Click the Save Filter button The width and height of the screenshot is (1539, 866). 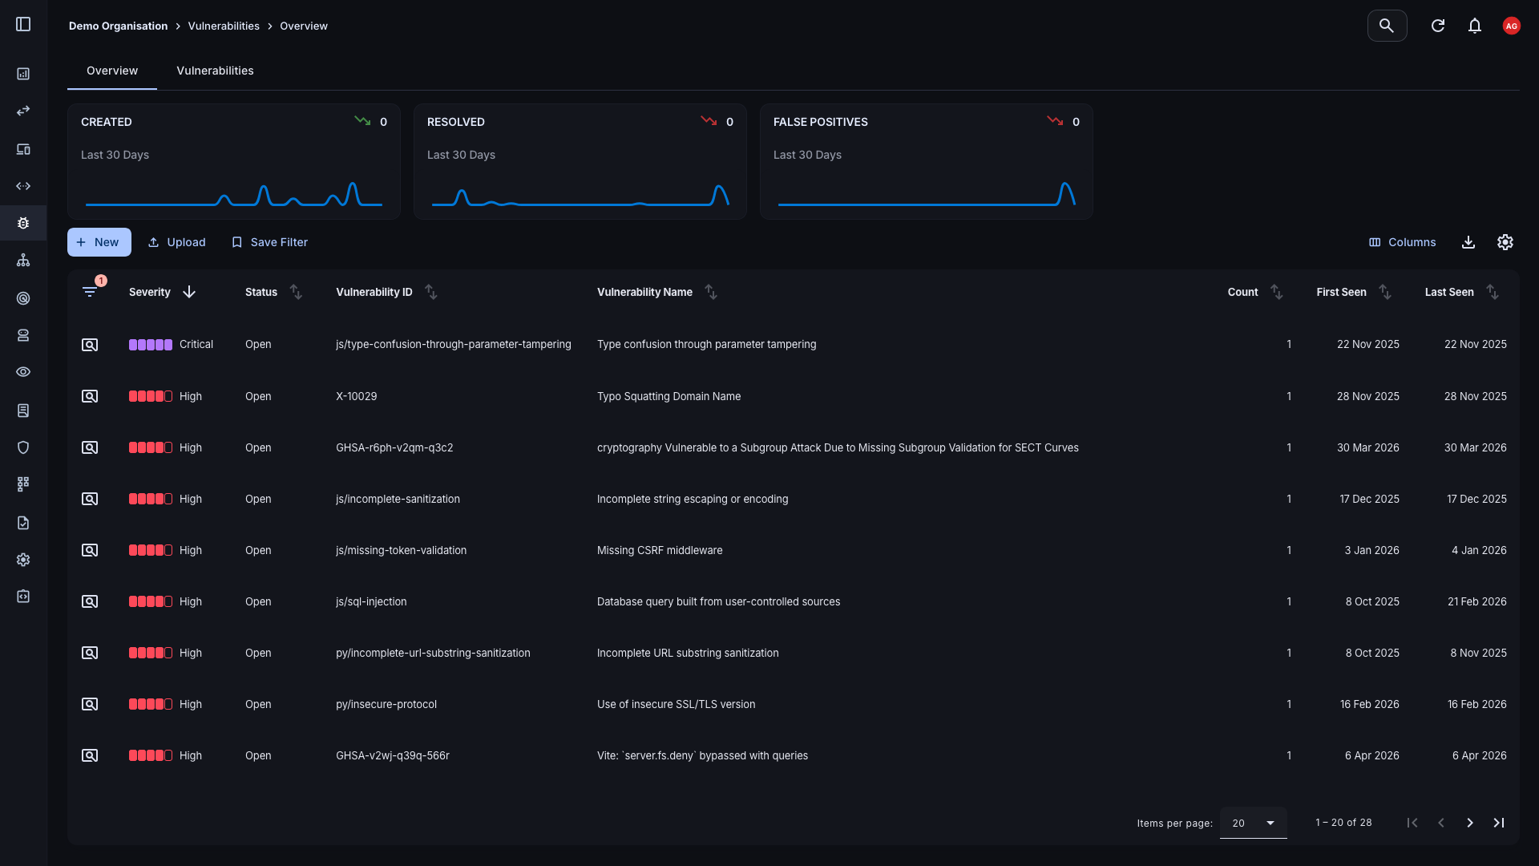pos(269,241)
